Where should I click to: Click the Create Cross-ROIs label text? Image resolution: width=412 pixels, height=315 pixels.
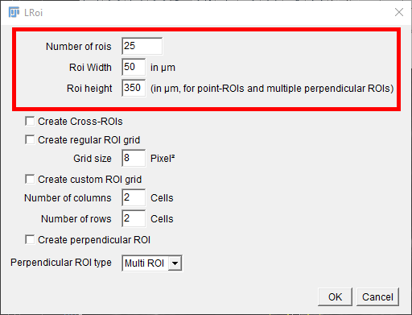point(80,122)
